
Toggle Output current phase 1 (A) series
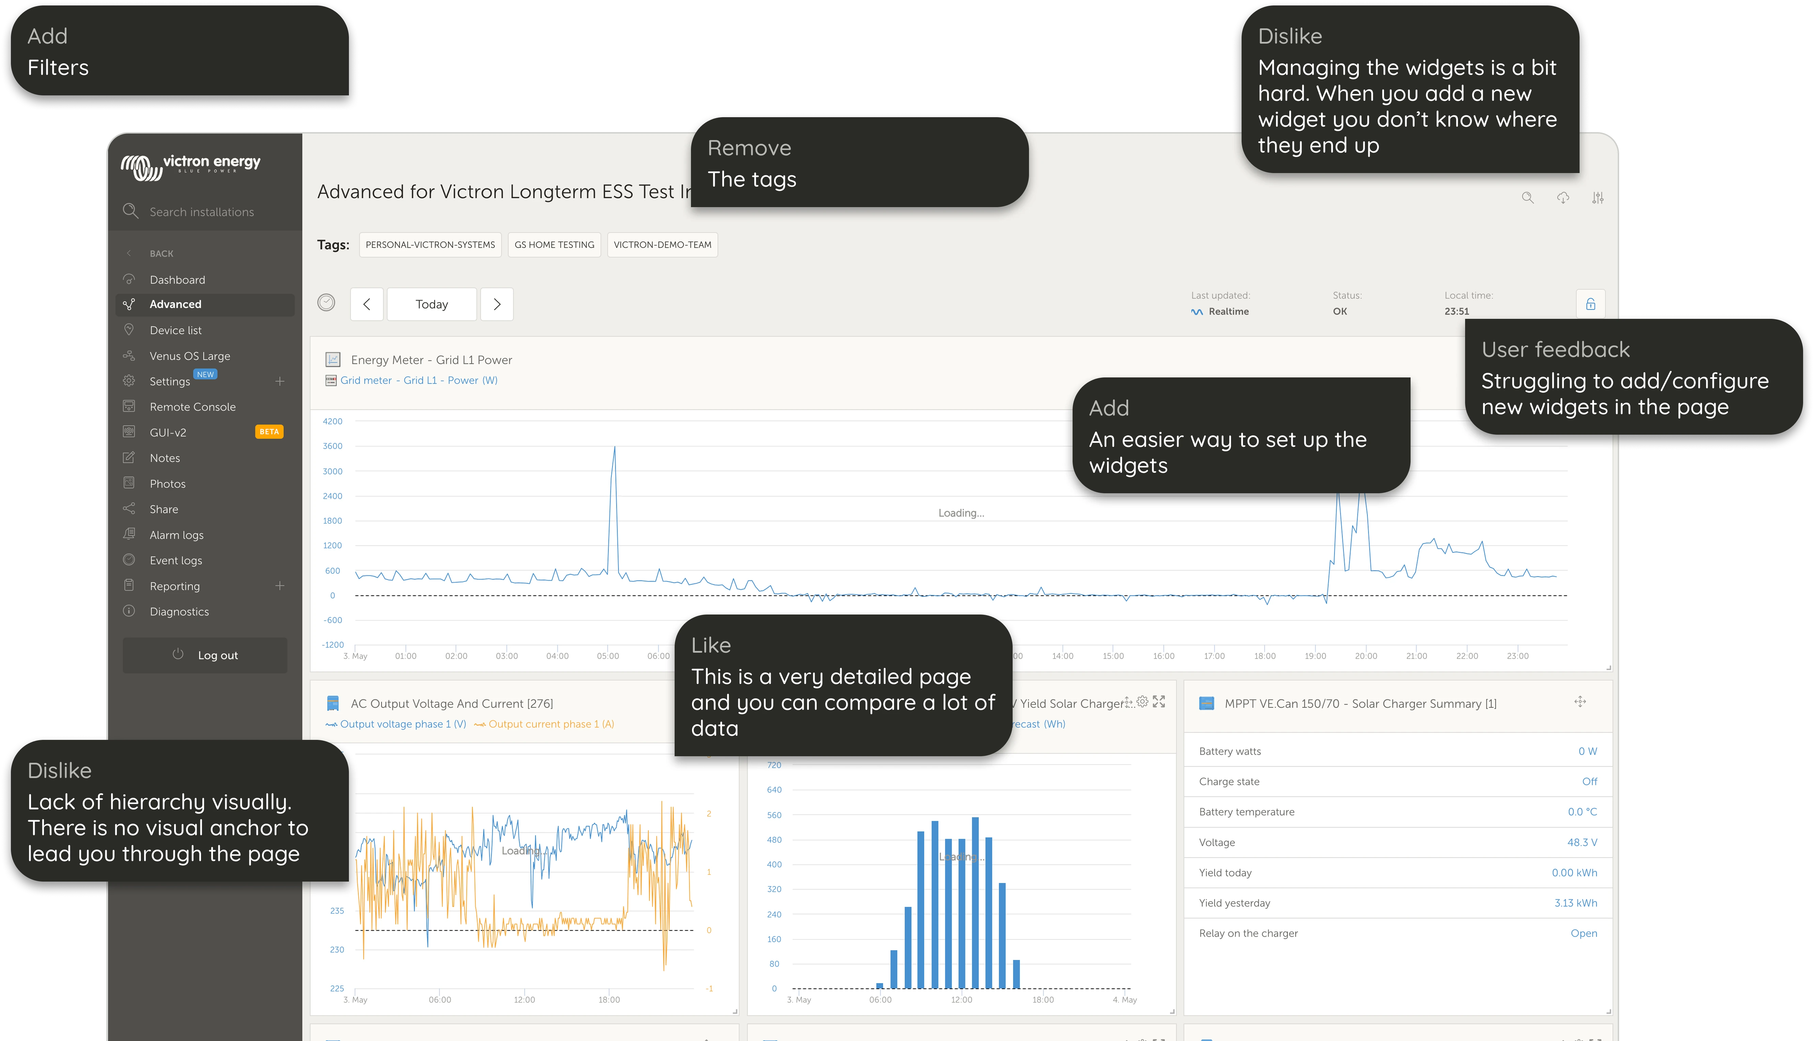pyautogui.click(x=544, y=724)
